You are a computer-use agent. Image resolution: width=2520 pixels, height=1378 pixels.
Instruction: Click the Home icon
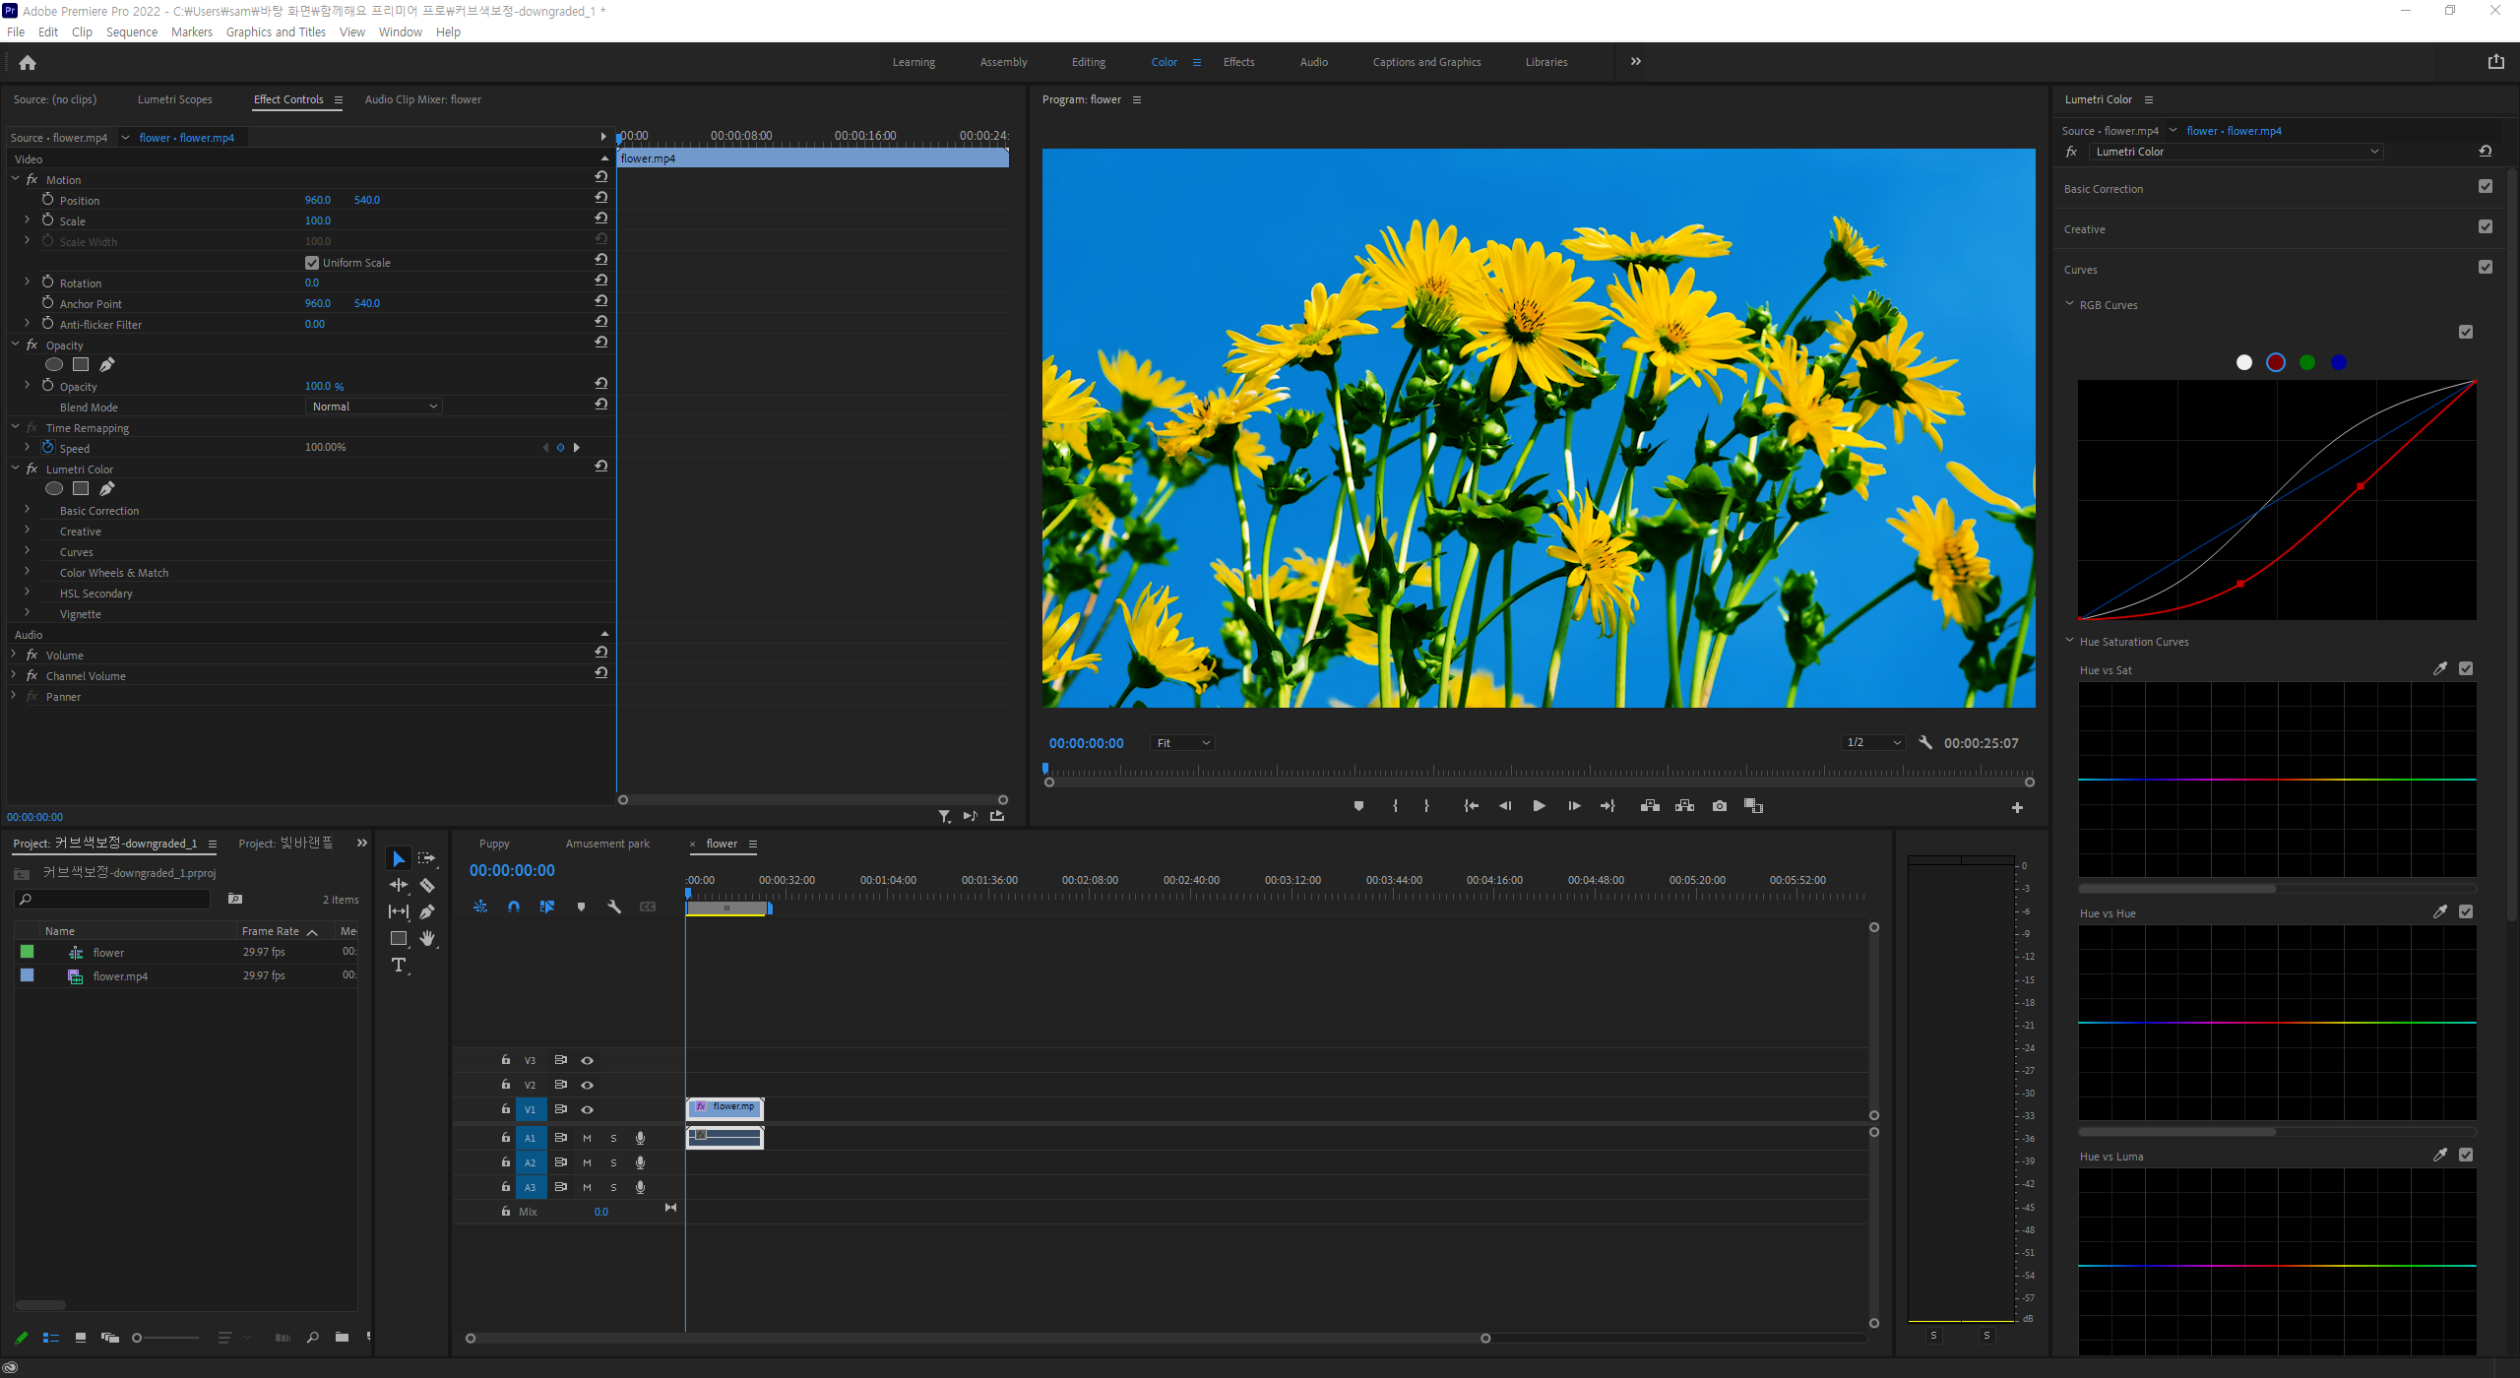coord(28,63)
